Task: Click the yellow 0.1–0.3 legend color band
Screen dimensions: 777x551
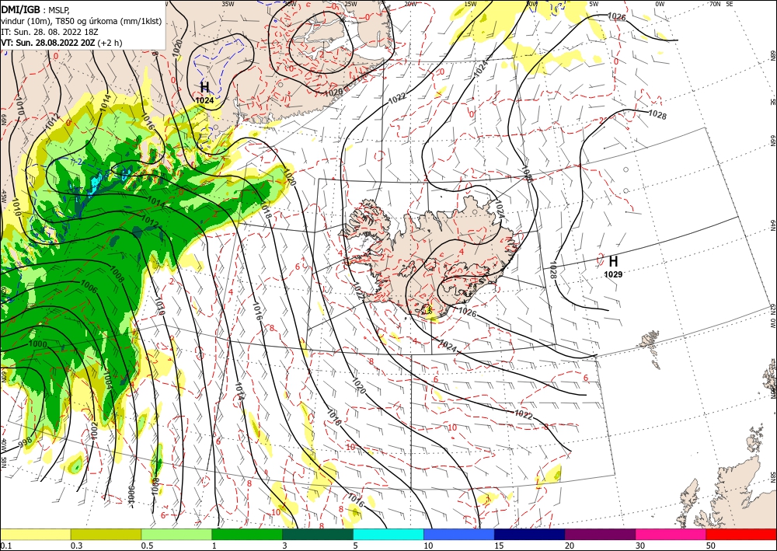Action: click(x=35, y=534)
